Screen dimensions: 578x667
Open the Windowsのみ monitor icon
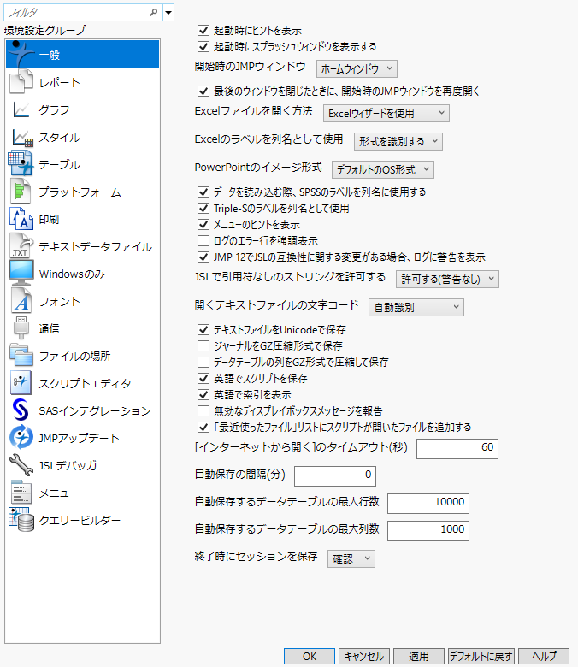coord(21,273)
